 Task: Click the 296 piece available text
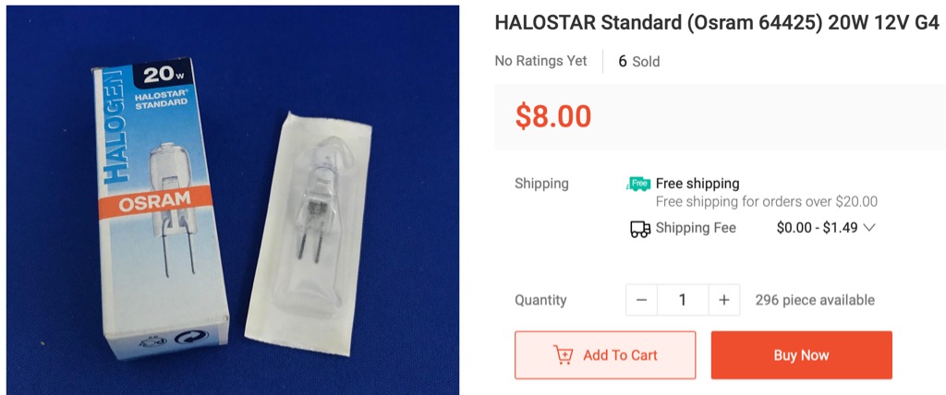click(815, 300)
